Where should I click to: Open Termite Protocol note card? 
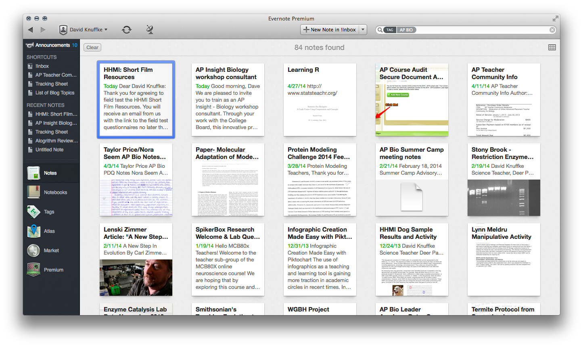pos(504,309)
